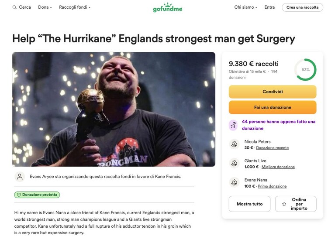The height and width of the screenshot is (236, 335).
Task: Click the donor icon beside Evans Nana
Action: [234, 183]
